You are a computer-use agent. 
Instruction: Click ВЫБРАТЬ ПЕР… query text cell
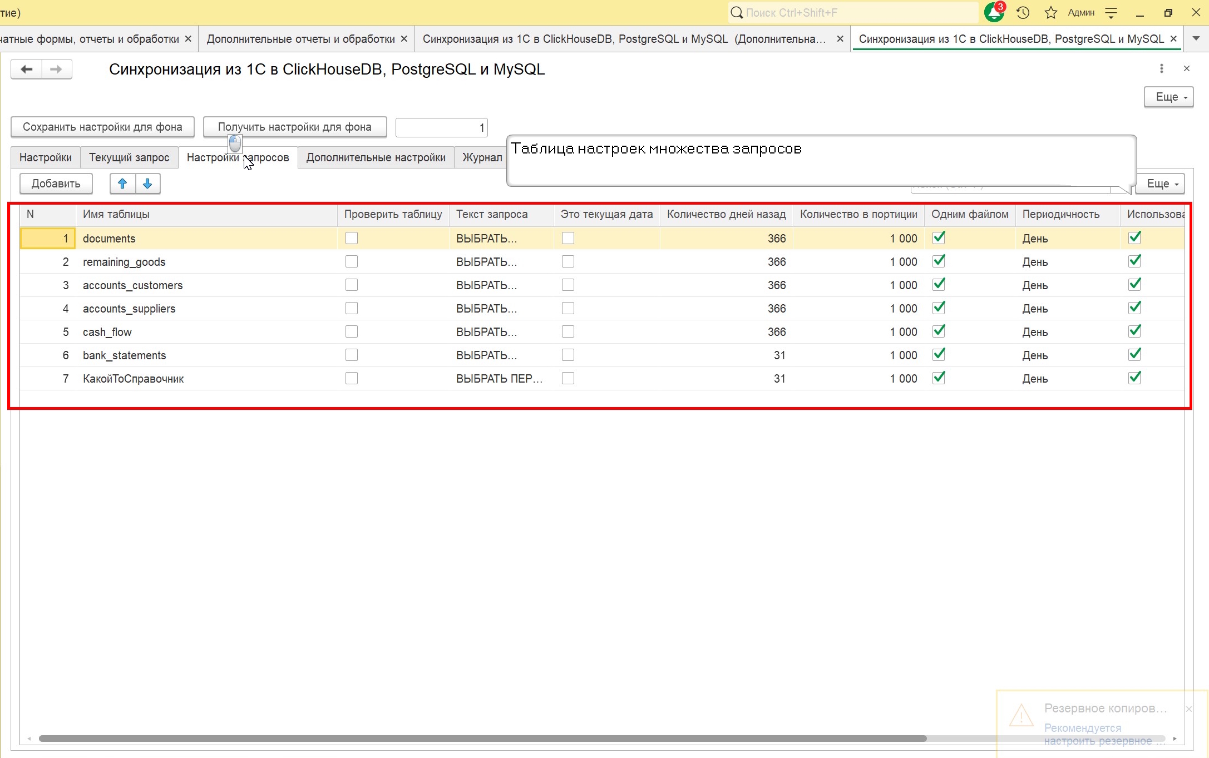(501, 379)
